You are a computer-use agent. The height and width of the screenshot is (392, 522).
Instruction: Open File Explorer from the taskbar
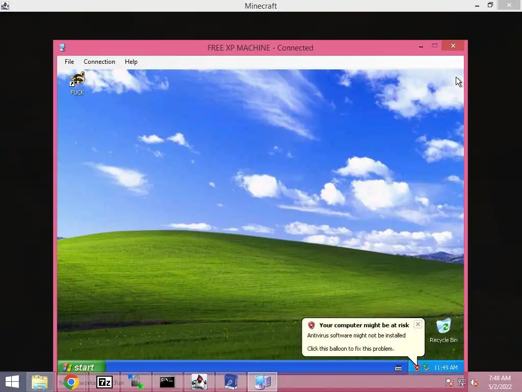[40, 382]
